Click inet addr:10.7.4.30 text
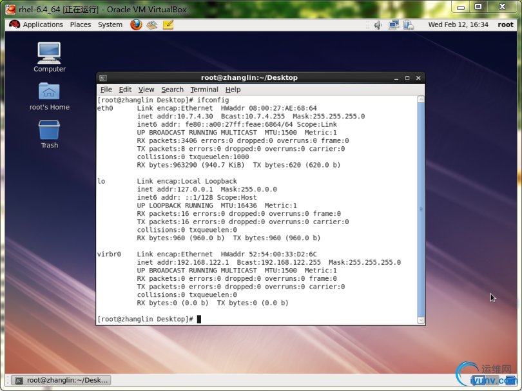522x391 pixels. (x=175, y=117)
